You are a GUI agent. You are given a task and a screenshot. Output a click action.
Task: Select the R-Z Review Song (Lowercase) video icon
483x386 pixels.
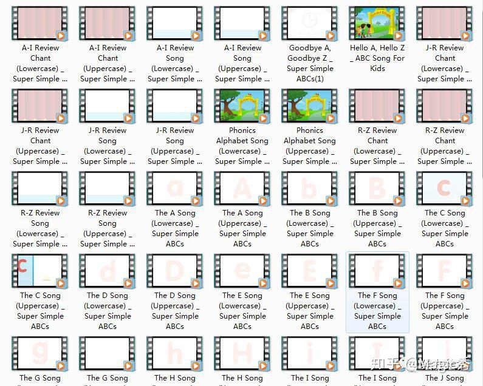[x=39, y=188]
